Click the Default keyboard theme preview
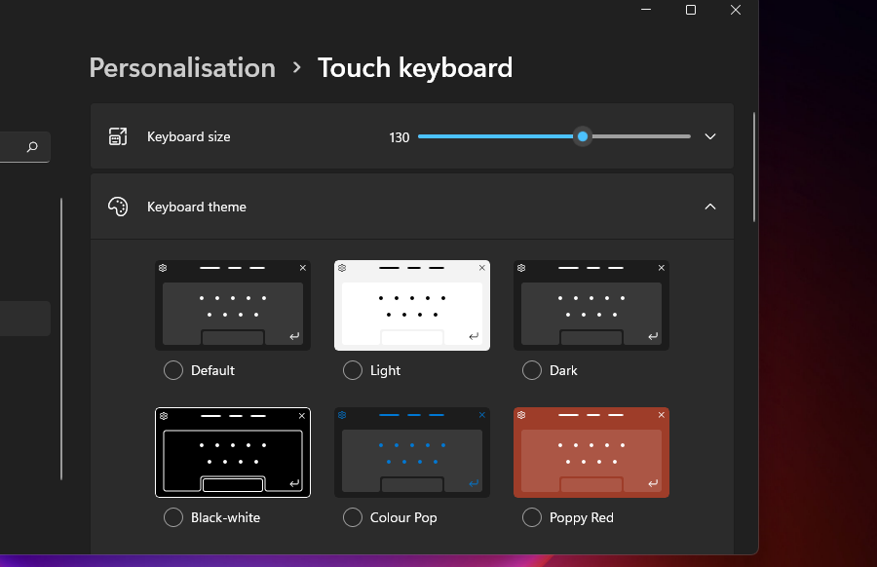877x567 pixels. pyautogui.click(x=233, y=305)
